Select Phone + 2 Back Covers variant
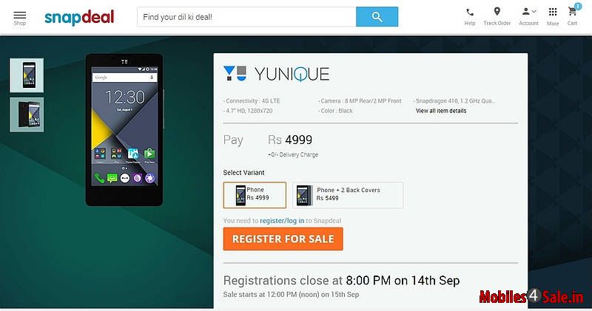Image resolution: width=592 pixels, height=311 pixels. coord(348,195)
